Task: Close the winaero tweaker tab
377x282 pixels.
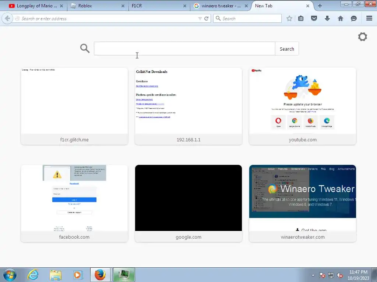Action: [x=246, y=6]
